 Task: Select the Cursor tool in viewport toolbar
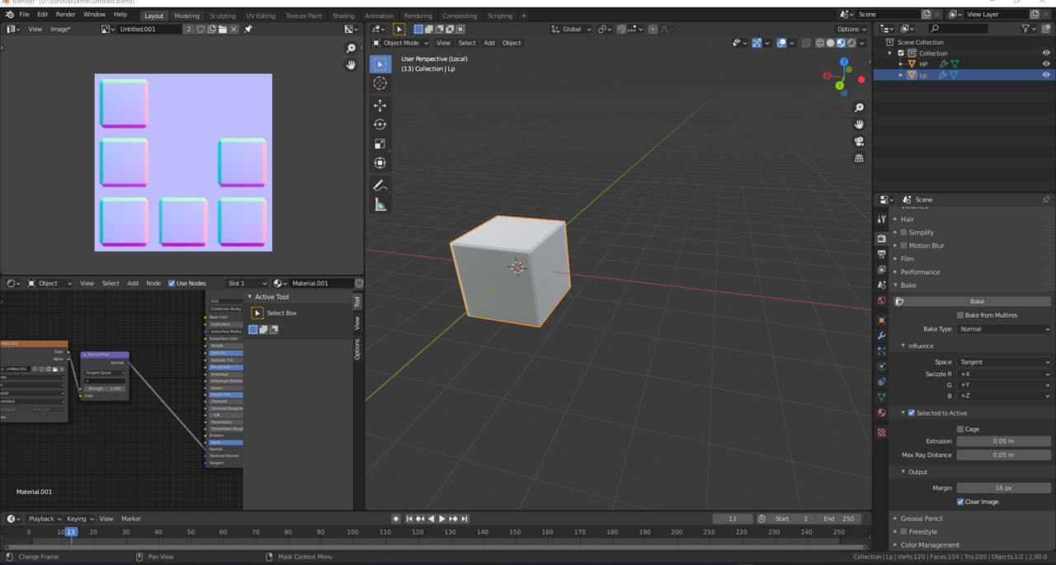pos(380,83)
